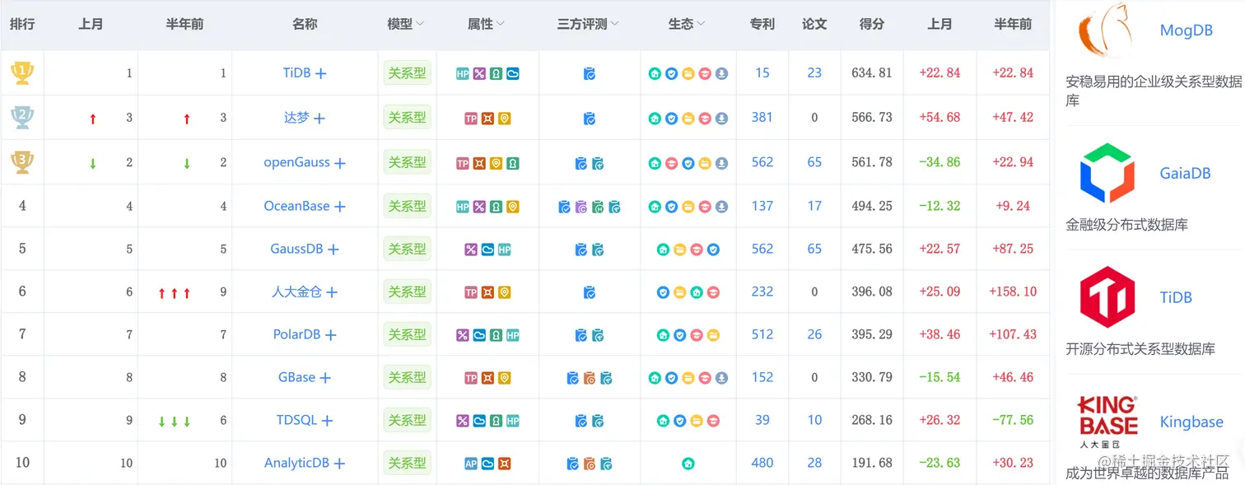
Task: Click the yellow location pin icon in 达梦 row
Action: coord(505,119)
